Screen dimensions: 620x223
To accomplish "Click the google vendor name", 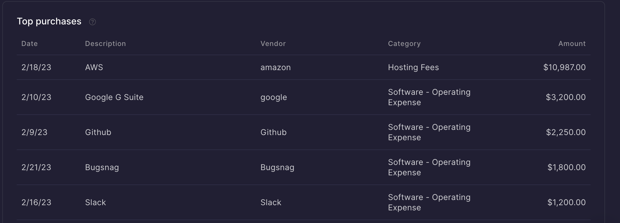I will tap(274, 97).
